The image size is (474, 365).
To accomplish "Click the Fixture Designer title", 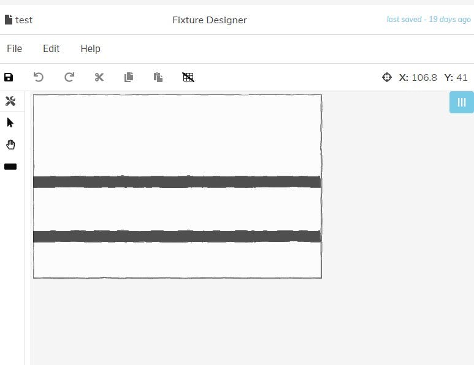I will (x=210, y=20).
